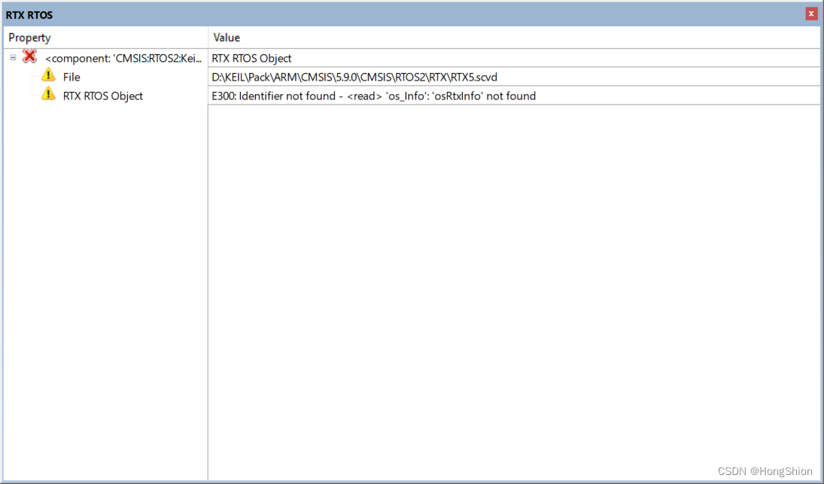The height and width of the screenshot is (484, 824).
Task: Click the warning icon beside RTX RTOS Object
Action: tap(48, 94)
